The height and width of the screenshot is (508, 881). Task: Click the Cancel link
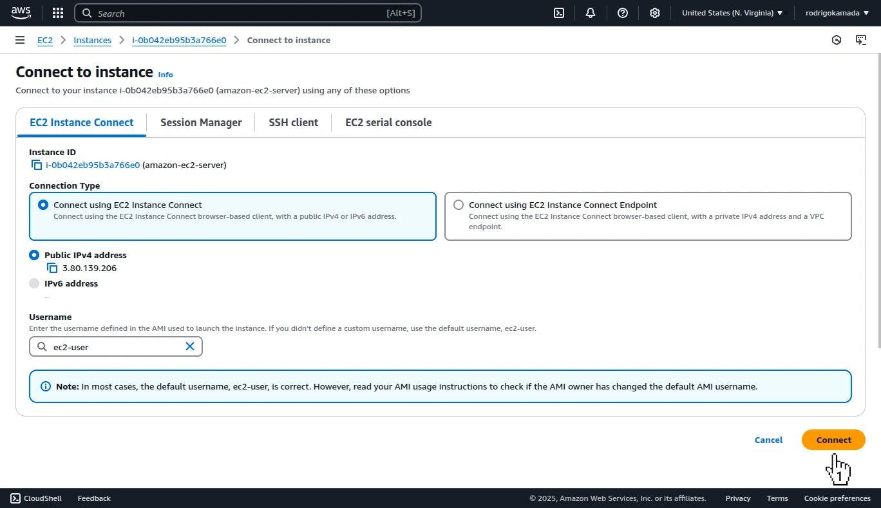768,440
